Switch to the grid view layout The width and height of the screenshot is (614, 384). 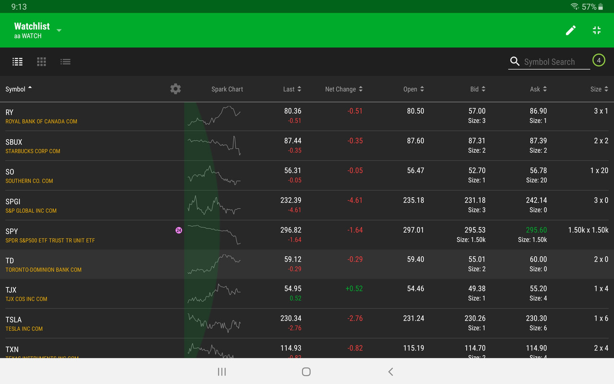41,61
